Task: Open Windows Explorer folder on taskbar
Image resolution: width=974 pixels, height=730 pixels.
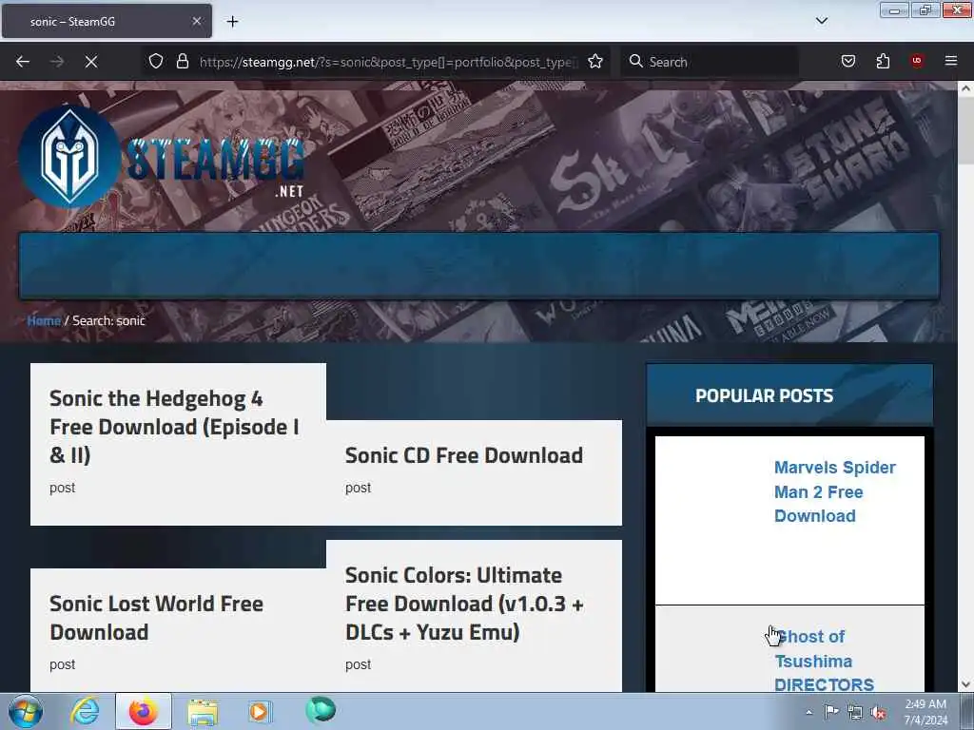Action: tap(203, 712)
